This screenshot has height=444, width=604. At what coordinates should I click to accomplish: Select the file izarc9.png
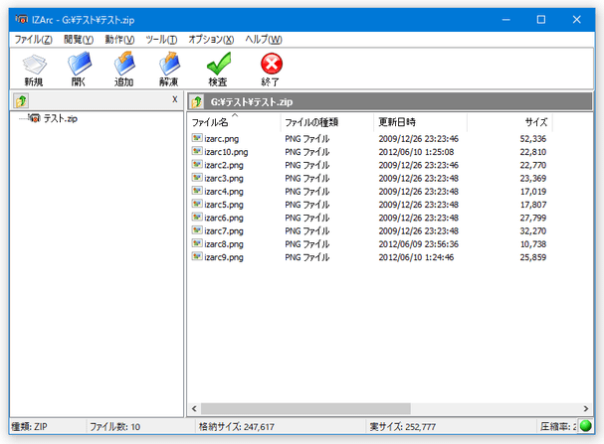coord(224,257)
